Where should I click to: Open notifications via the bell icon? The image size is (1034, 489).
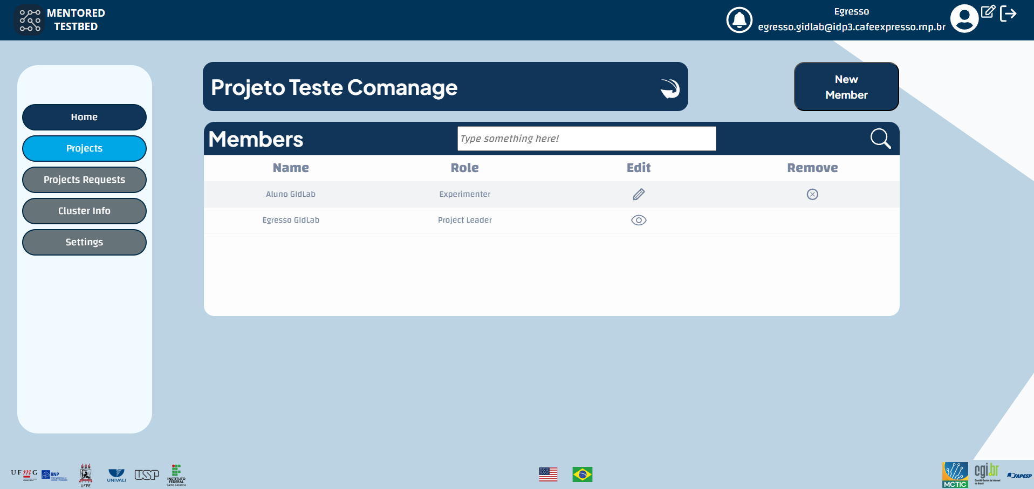click(739, 20)
